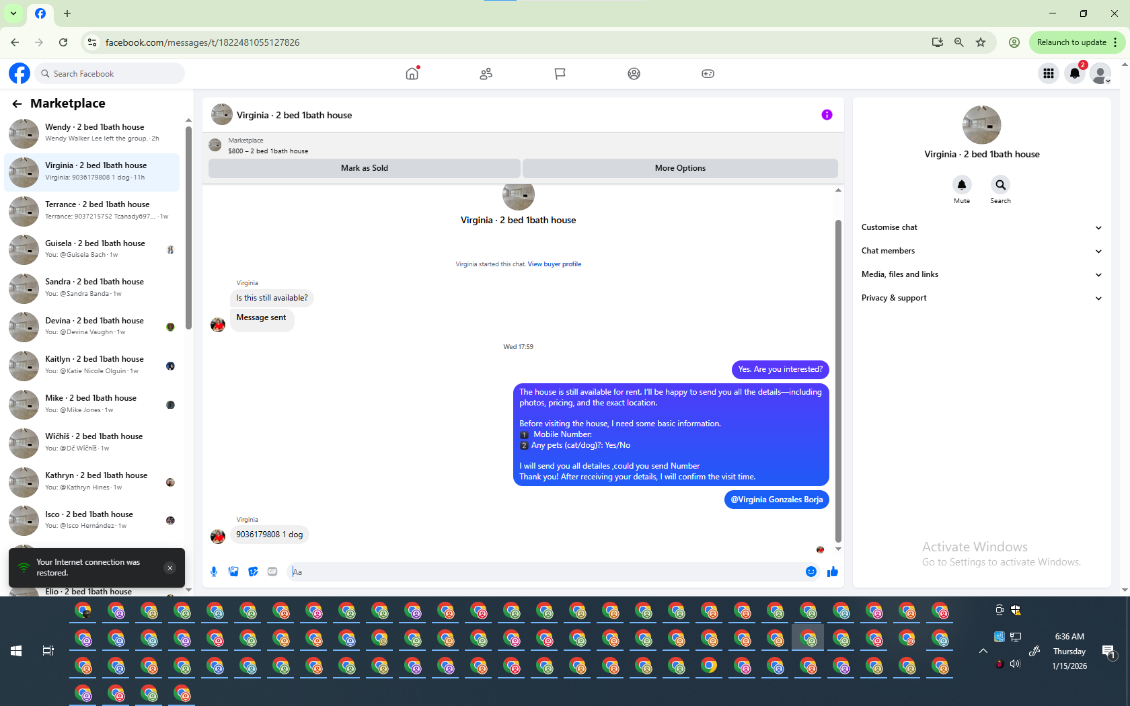This screenshot has height=706, width=1130.
Task: Open the Facebook apps menu grid icon
Action: coord(1049,74)
